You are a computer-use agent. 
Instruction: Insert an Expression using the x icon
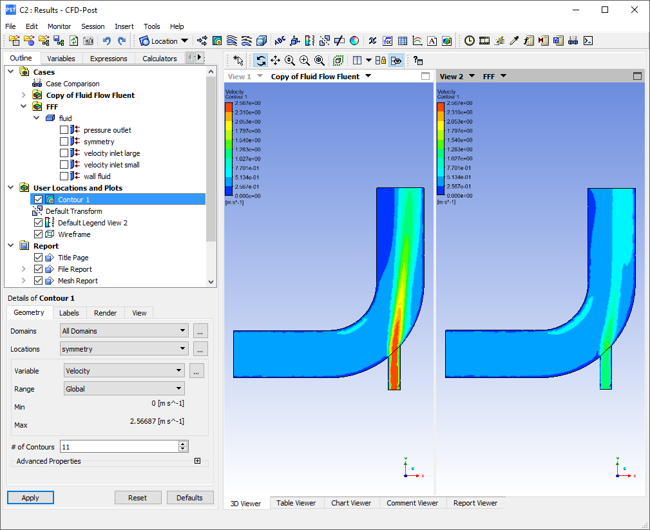[372, 41]
